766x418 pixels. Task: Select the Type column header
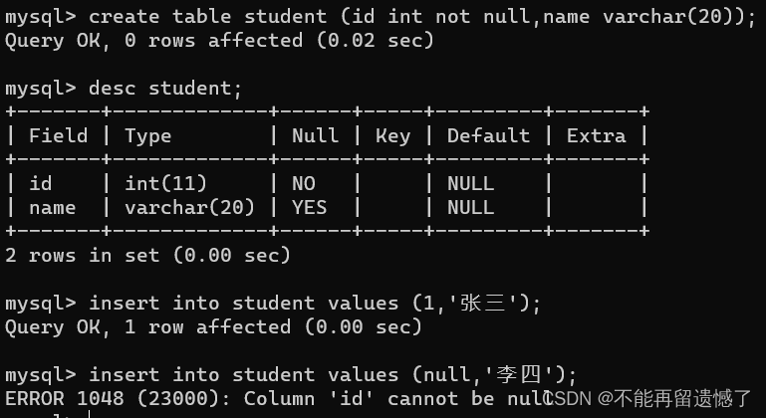(148, 136)
